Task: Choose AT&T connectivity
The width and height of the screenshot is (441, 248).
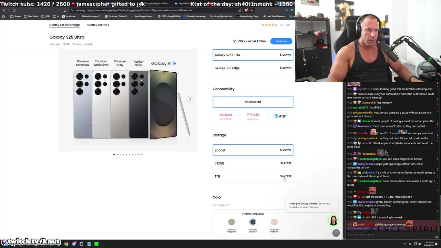Action: tap(280, 116)
